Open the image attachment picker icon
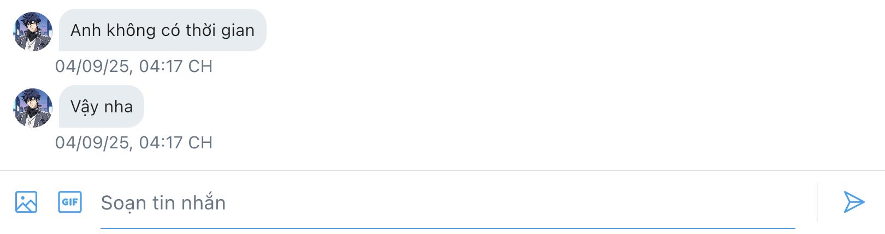The height and width of the screenshot is (234, 885). tap(26, 202)
